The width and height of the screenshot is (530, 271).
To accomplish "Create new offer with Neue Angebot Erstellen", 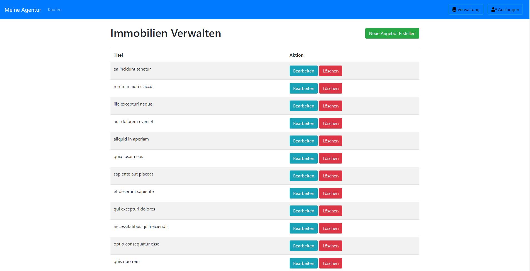I will (x=392, y=33).
